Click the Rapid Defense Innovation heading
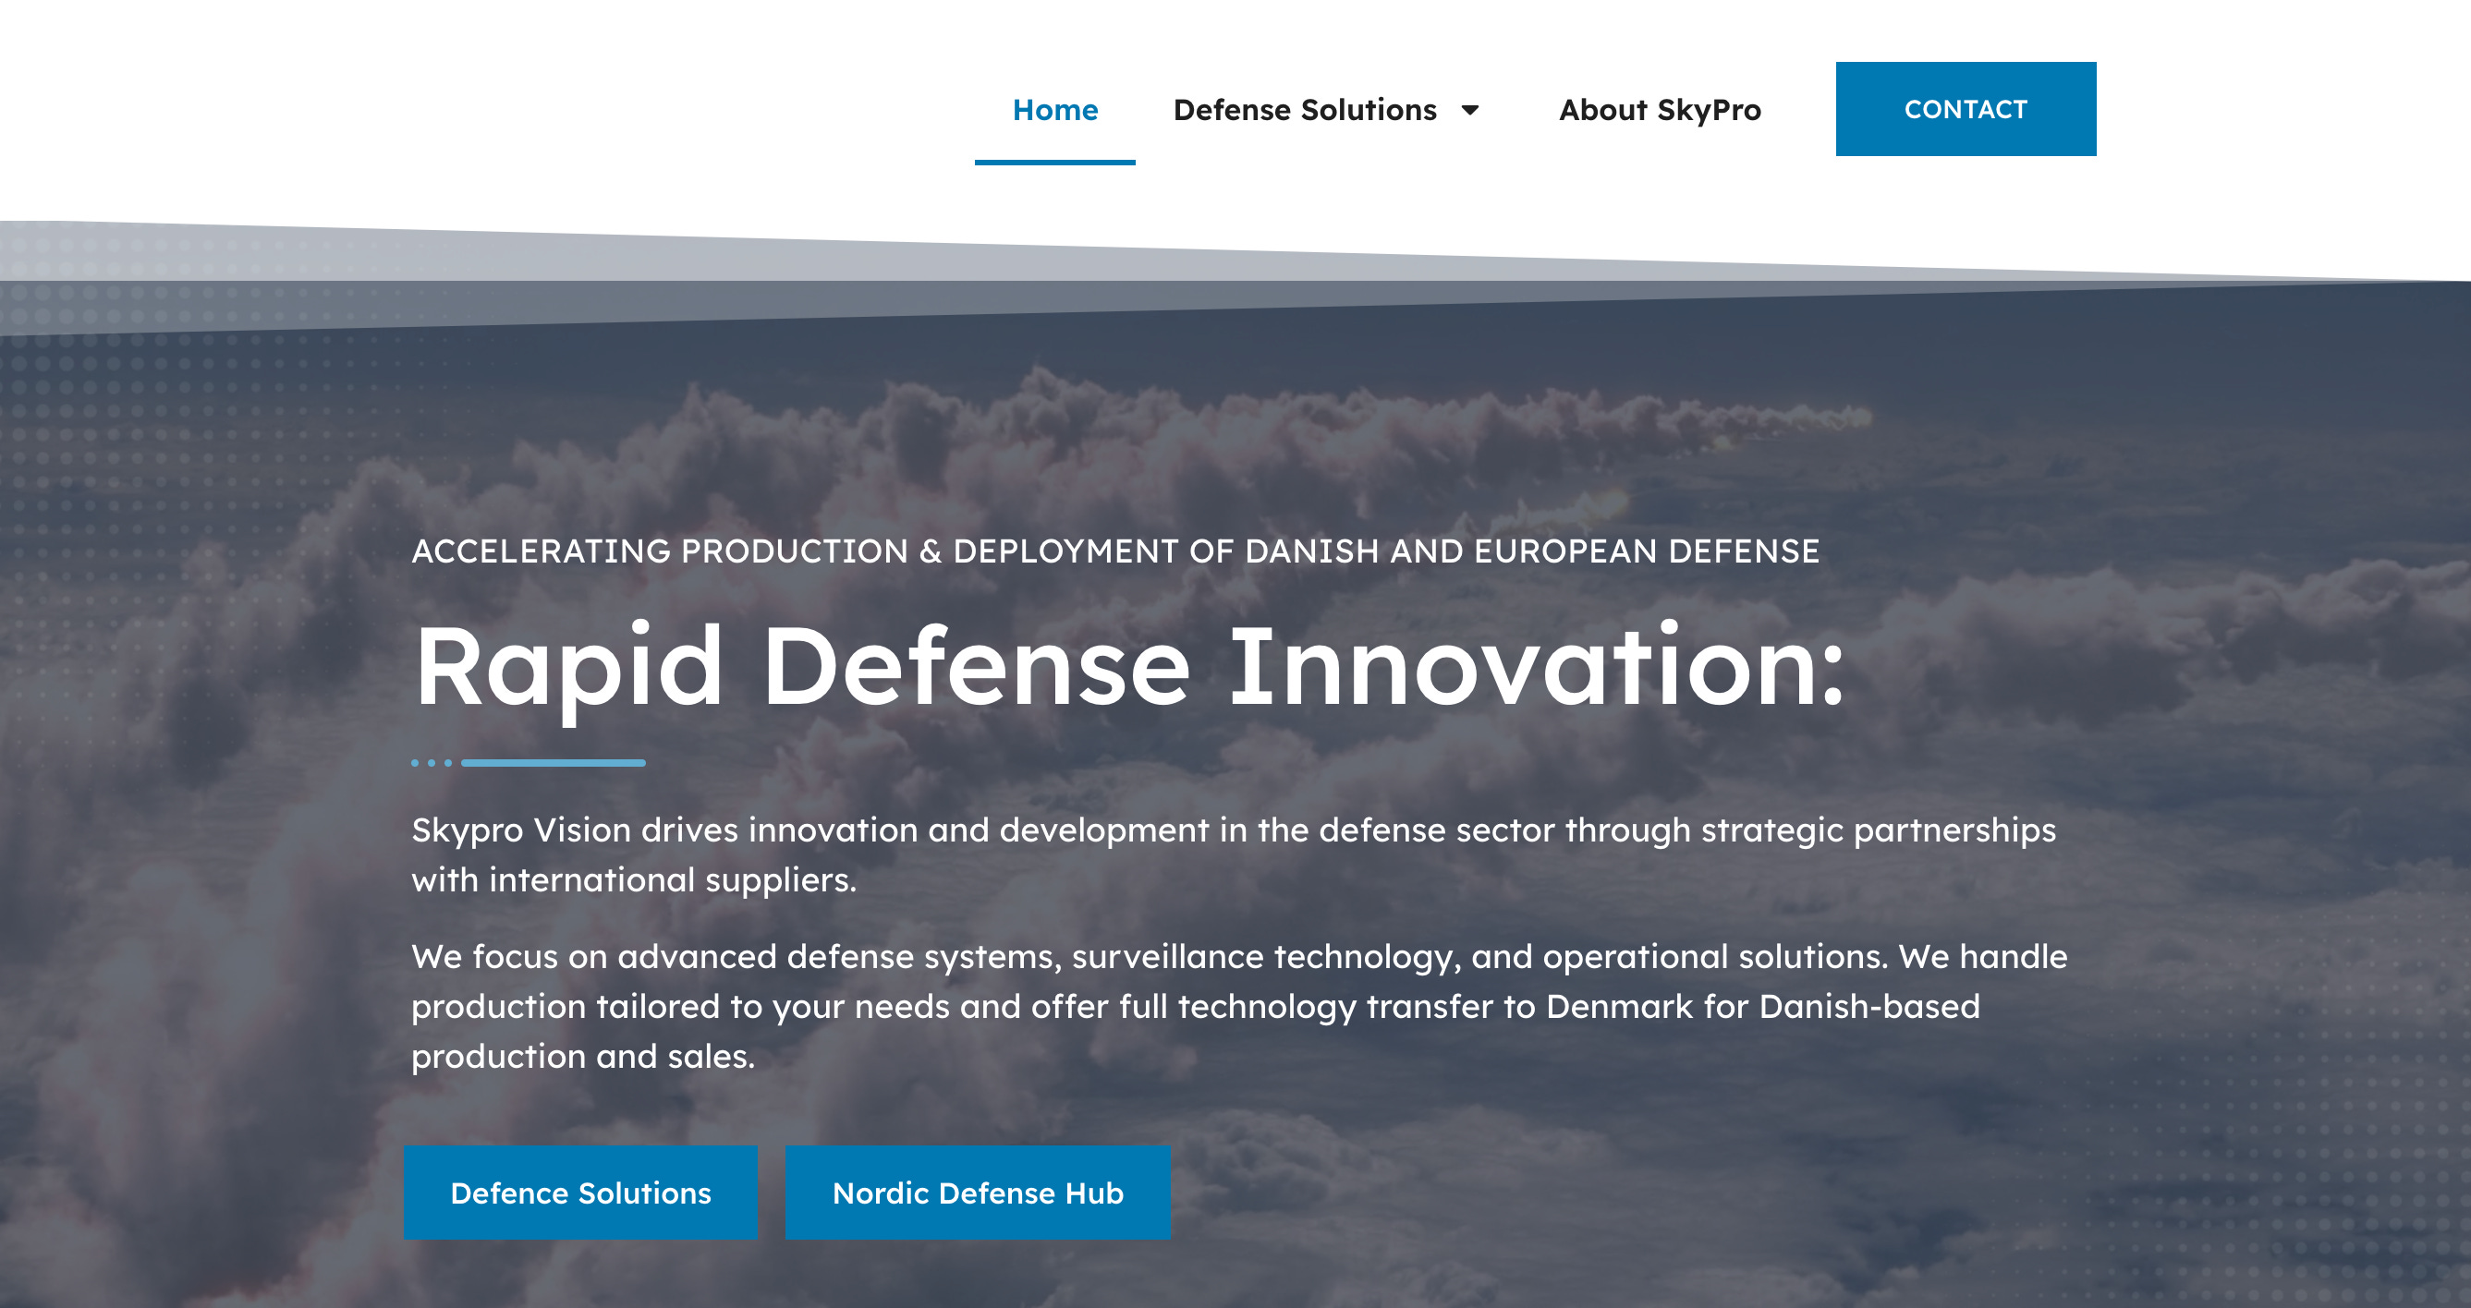Image resolution: width=2471 pixels, height=1308 pixels. click(x=1127, y=666)
